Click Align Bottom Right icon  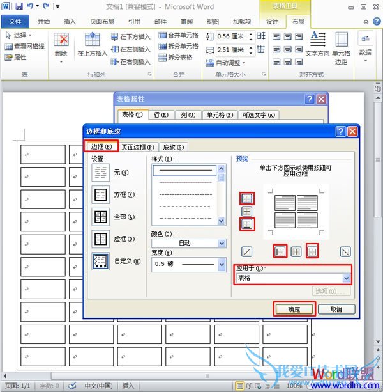(x=299, y=61)
